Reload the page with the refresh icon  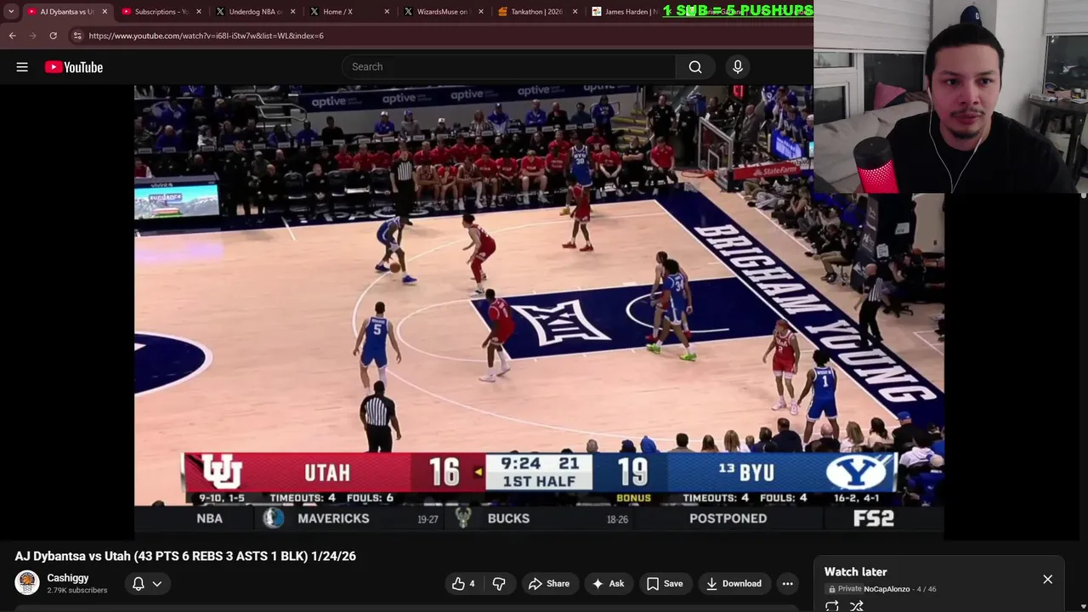tap(53, 36)
